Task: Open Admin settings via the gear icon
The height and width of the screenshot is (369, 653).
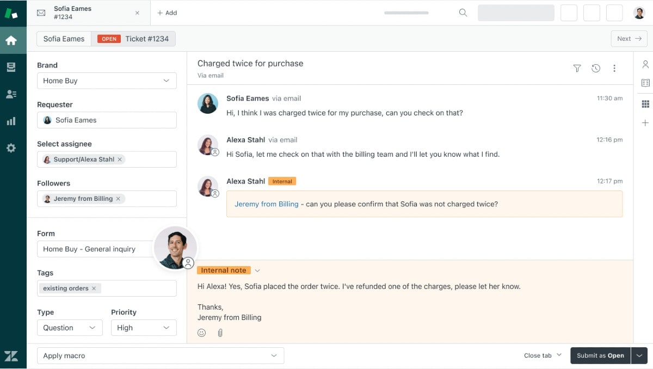Action: (x=13, y=147)
